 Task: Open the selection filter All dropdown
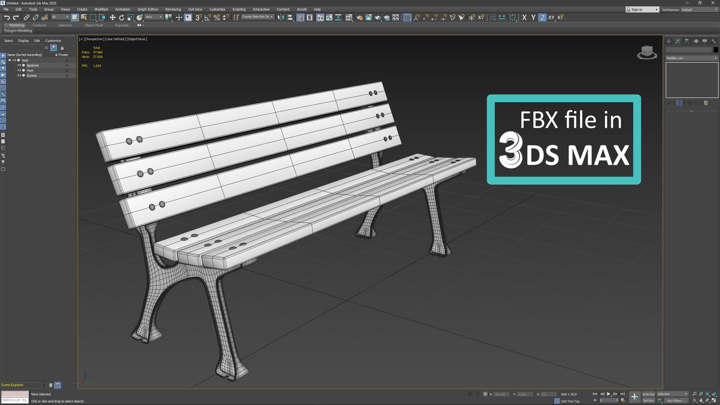click(60, 17)
